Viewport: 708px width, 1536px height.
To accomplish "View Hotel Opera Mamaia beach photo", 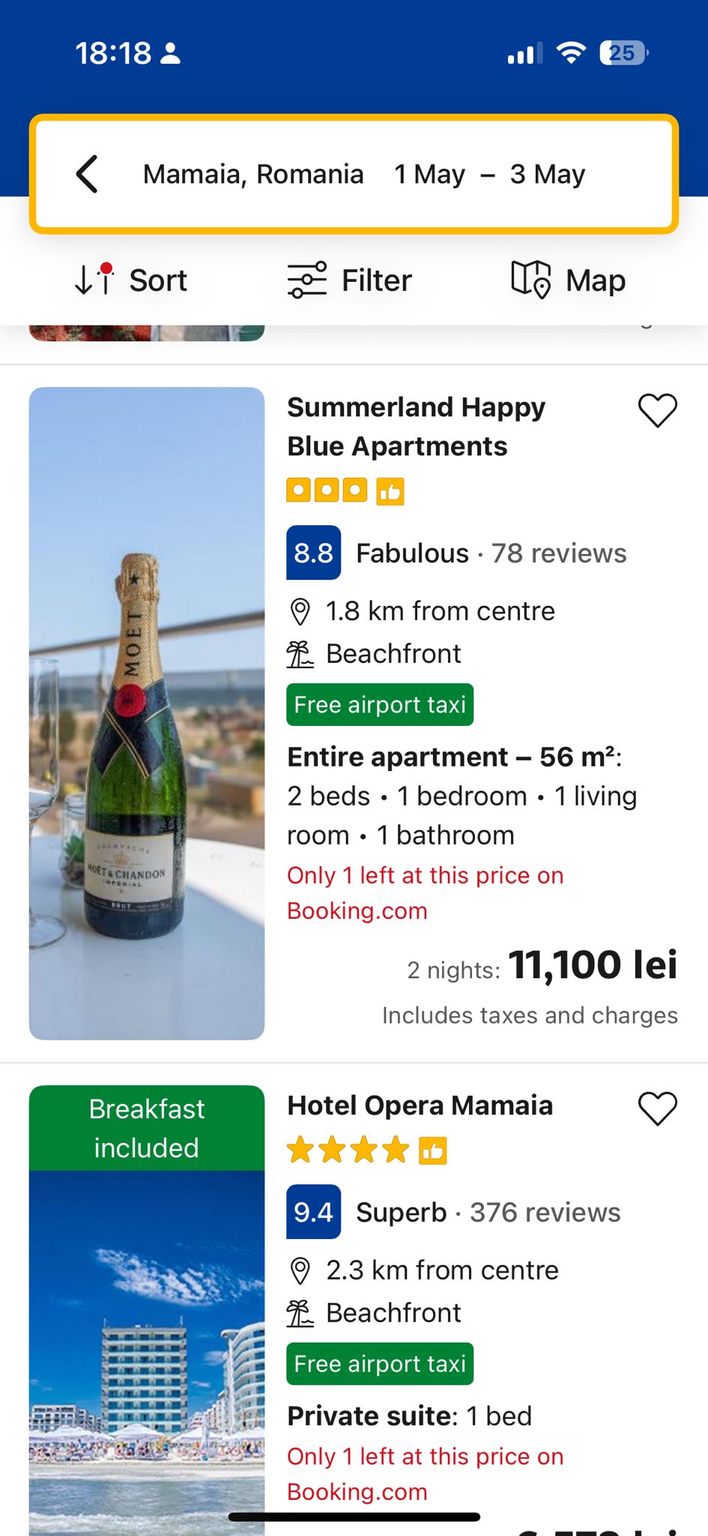I will [x=147, y=1350].
